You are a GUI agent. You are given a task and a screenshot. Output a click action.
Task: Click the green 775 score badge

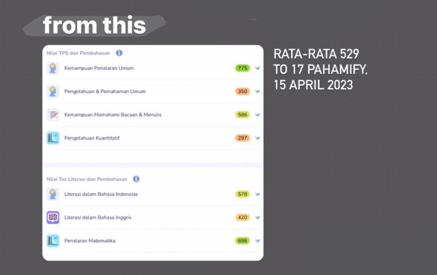[243, 68]
